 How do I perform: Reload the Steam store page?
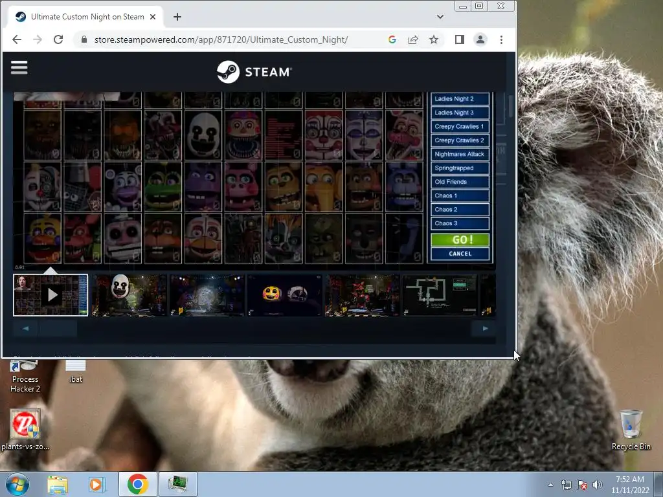tap(58, 39)
